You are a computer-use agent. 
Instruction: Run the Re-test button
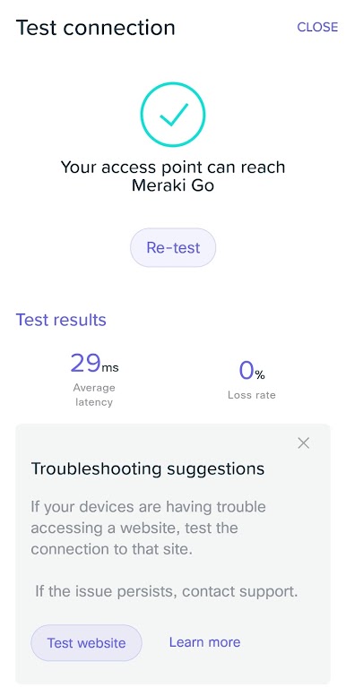(173, 247)
